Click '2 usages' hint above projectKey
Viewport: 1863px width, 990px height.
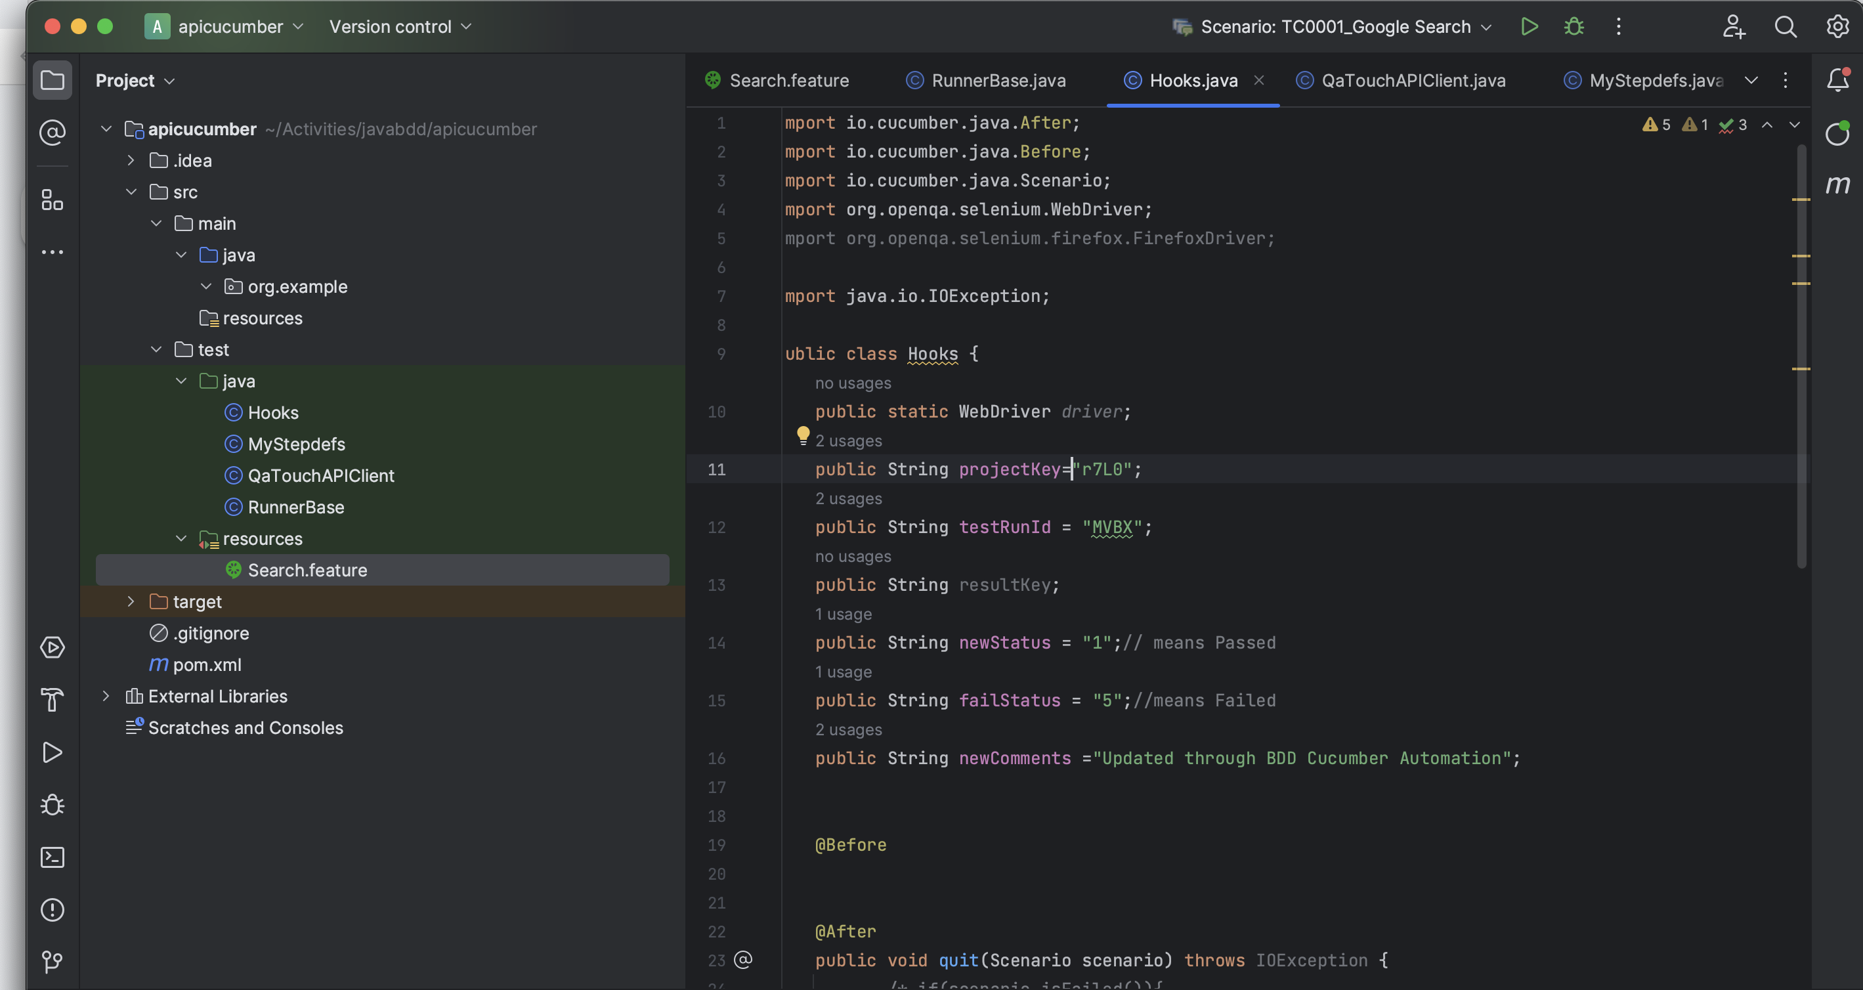pos(848,441)
